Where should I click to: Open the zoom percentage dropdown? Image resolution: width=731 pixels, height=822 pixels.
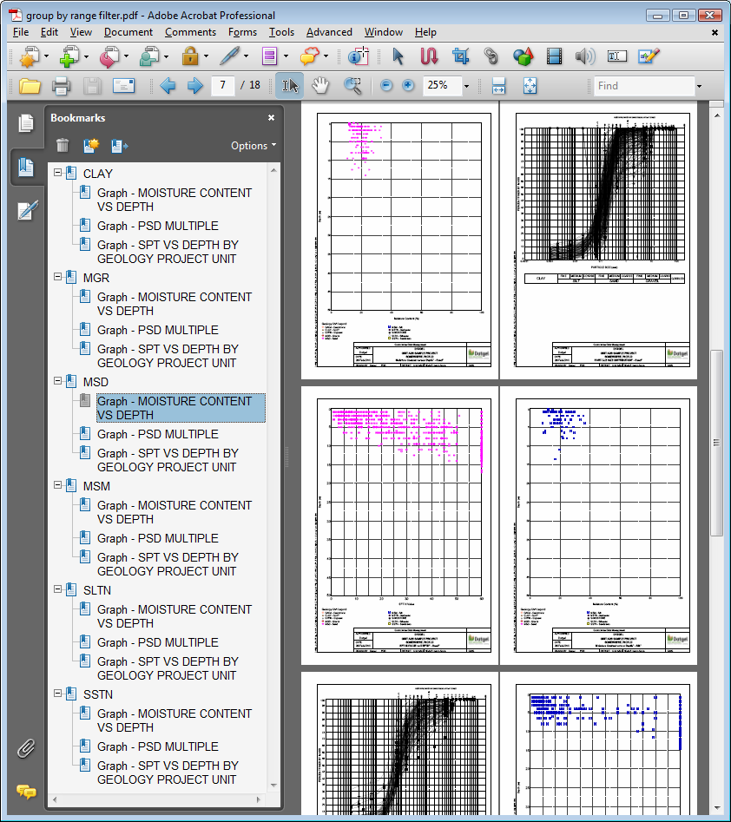coord(466,86)
